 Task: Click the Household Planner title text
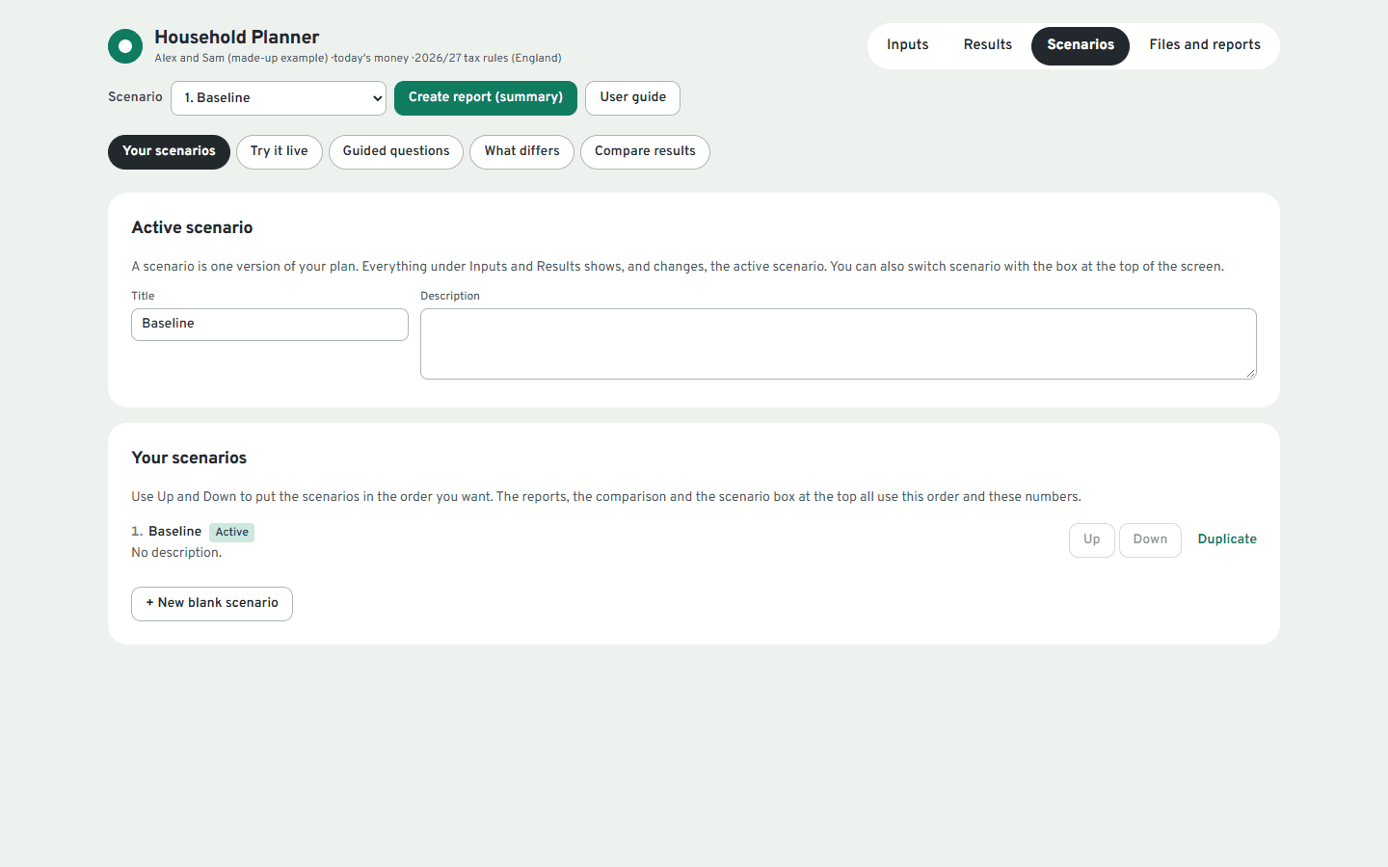236,38
